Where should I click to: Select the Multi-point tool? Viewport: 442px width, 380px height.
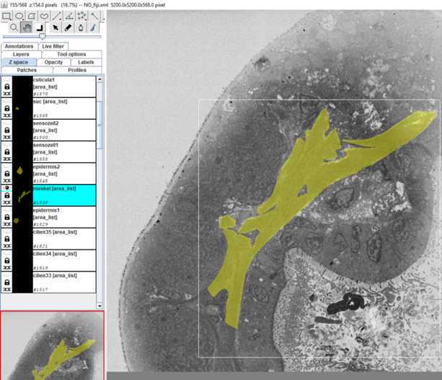click(x=81, y=16)
